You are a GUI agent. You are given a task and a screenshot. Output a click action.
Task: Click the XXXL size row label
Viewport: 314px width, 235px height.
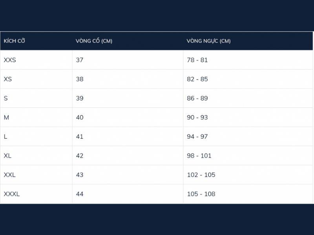tap(12, 194)
